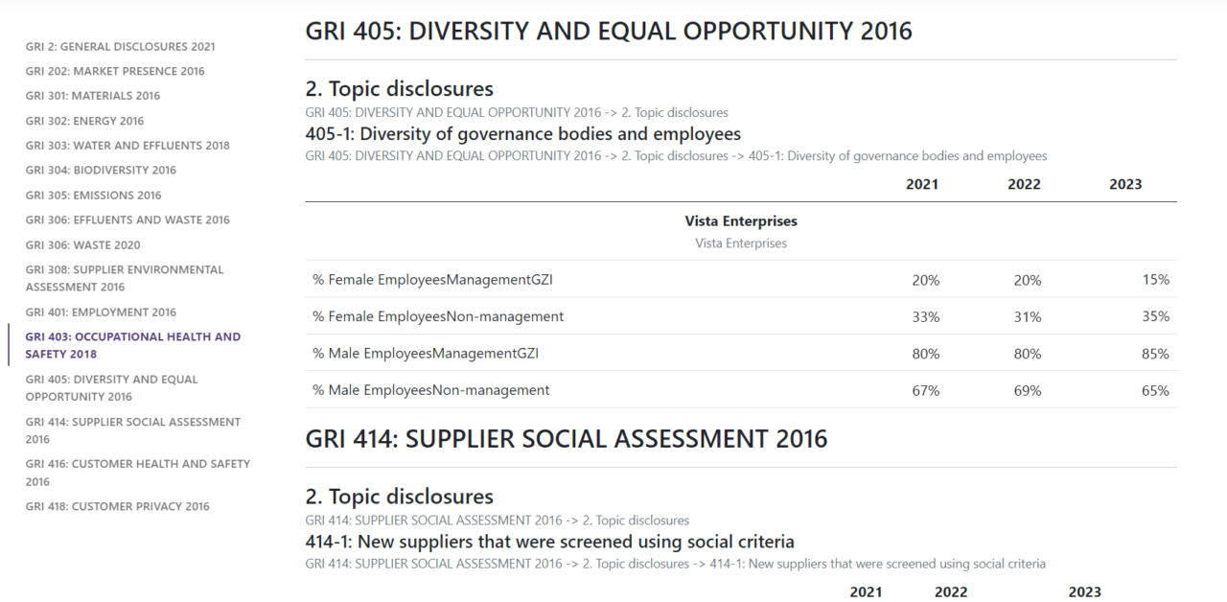Navigate to GRI 301: Materials 2016
Screen dimensions: 1227x602
coord(92,96)
